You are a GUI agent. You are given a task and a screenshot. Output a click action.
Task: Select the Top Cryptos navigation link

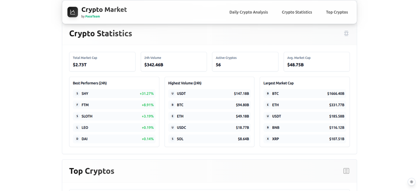click(x=337, y=12)
